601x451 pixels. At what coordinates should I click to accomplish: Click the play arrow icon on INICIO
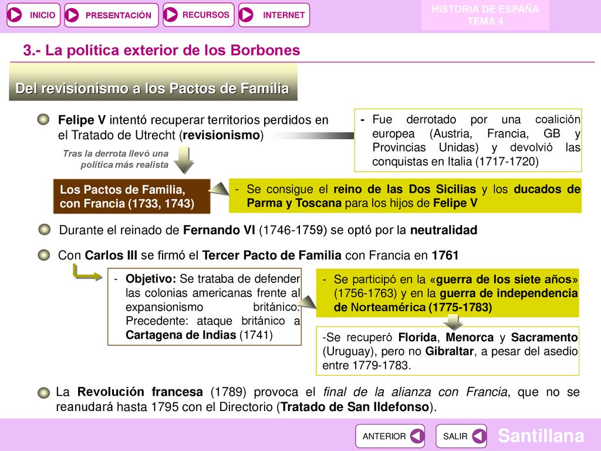(x=15, y=15)
